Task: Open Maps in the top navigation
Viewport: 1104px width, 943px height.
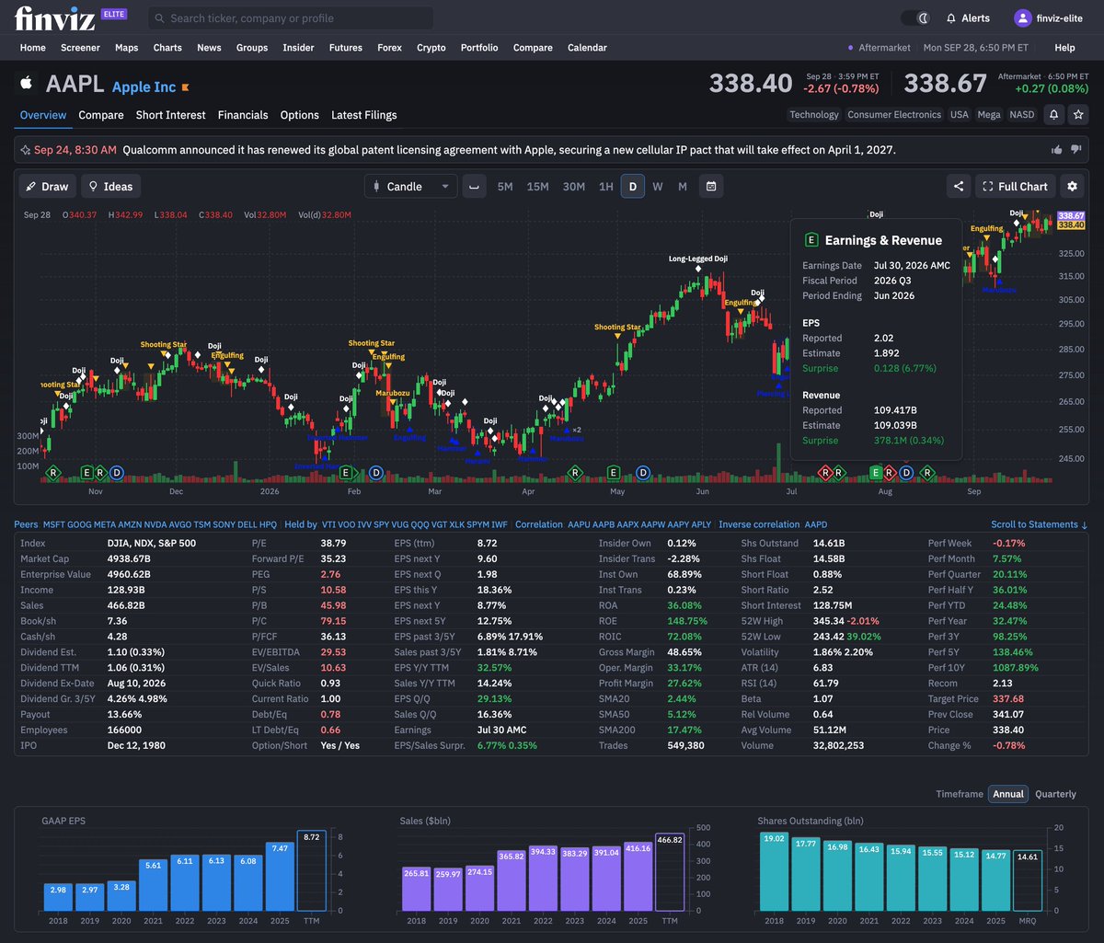Action: (126, 48)
